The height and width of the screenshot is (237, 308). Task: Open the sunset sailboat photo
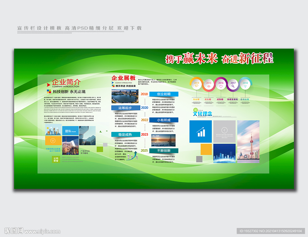tap(163, 140)
